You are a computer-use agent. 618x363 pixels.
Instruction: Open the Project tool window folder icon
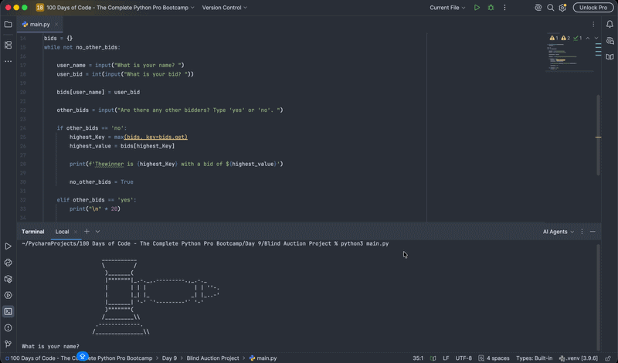point(8,25)
